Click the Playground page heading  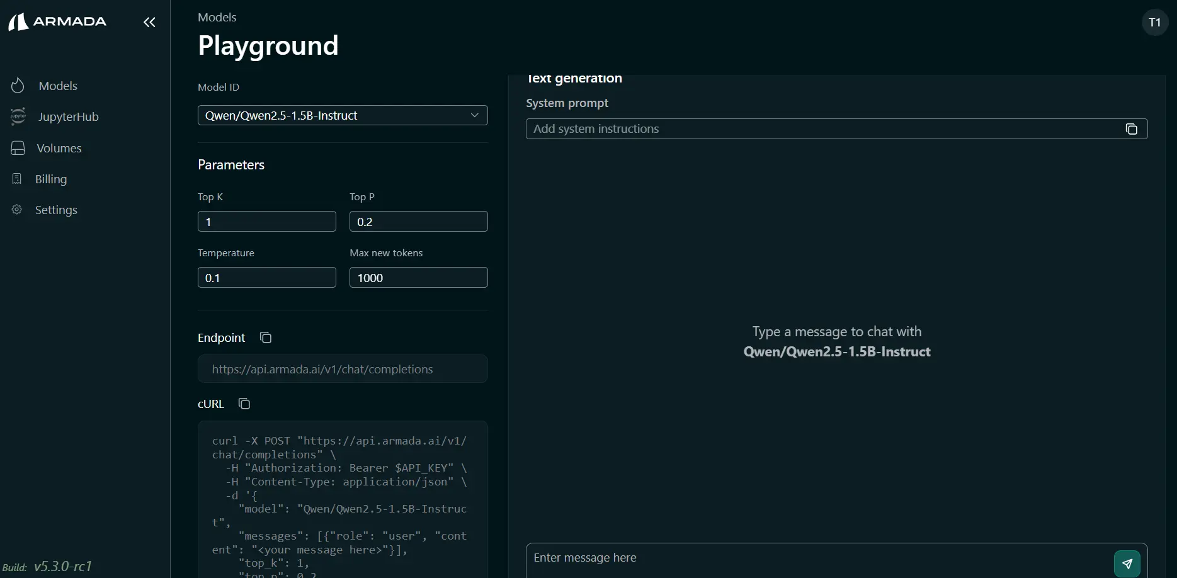click(268, 45)
